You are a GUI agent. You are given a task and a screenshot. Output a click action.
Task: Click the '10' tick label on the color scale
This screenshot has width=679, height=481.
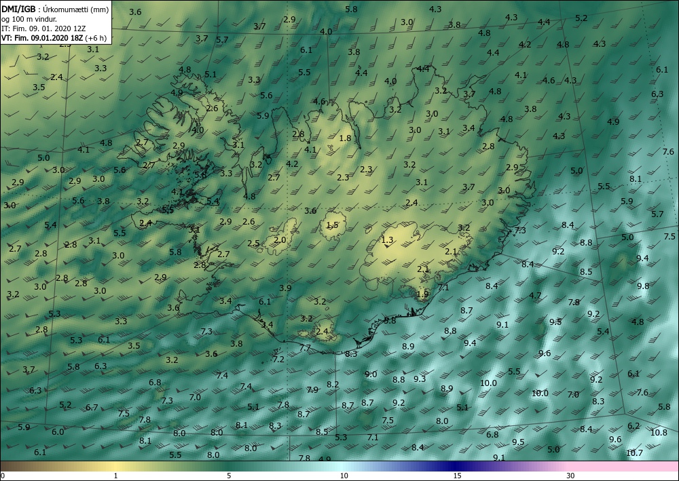344,476
